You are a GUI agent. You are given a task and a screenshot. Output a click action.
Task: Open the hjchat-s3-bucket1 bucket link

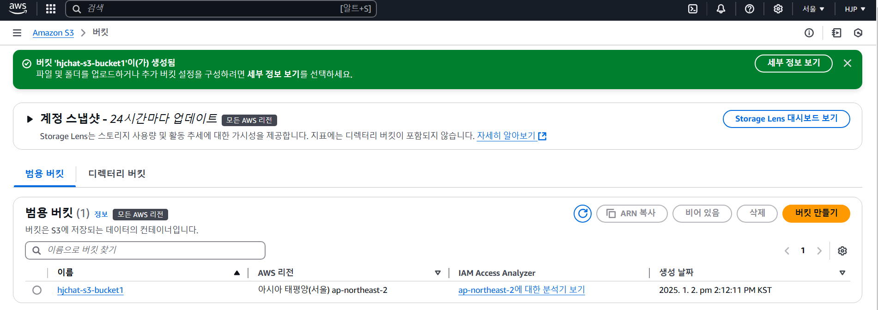(90, 290)
